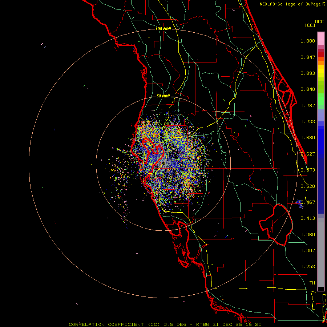
Task: Select the 0.360 scale value
Action: [308, 235]
